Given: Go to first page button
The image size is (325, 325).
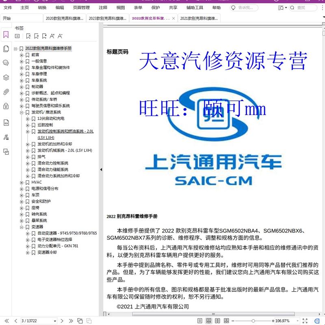Looking at the screenshot, I should 7,321.
